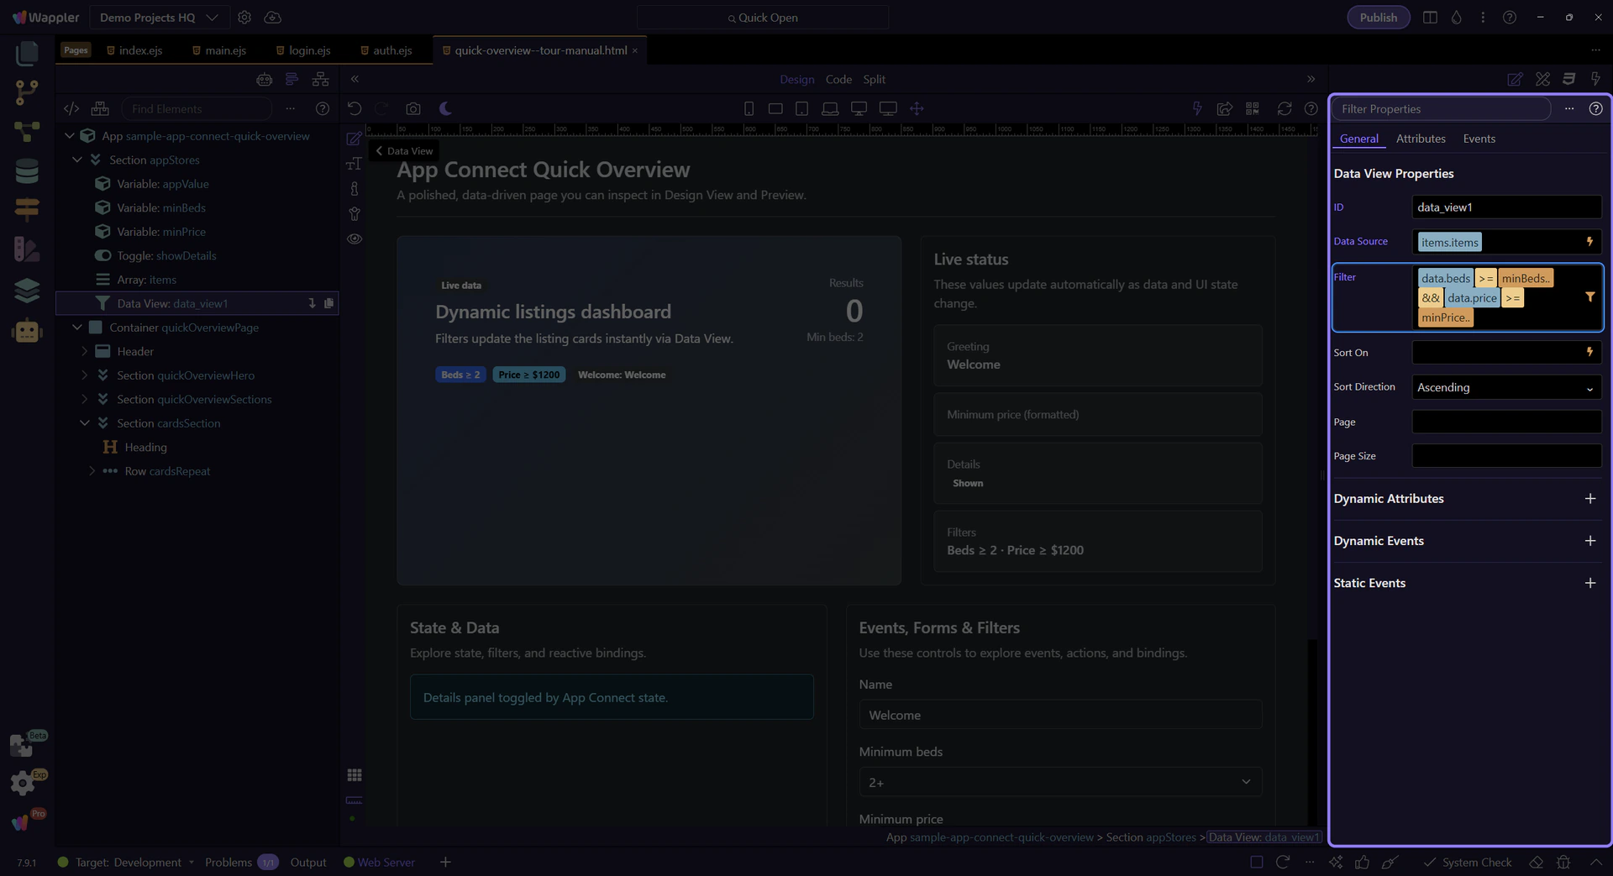Toggle the preview eye icon
The width and height of the screenshot is (1613, 876).
point(355,239)
